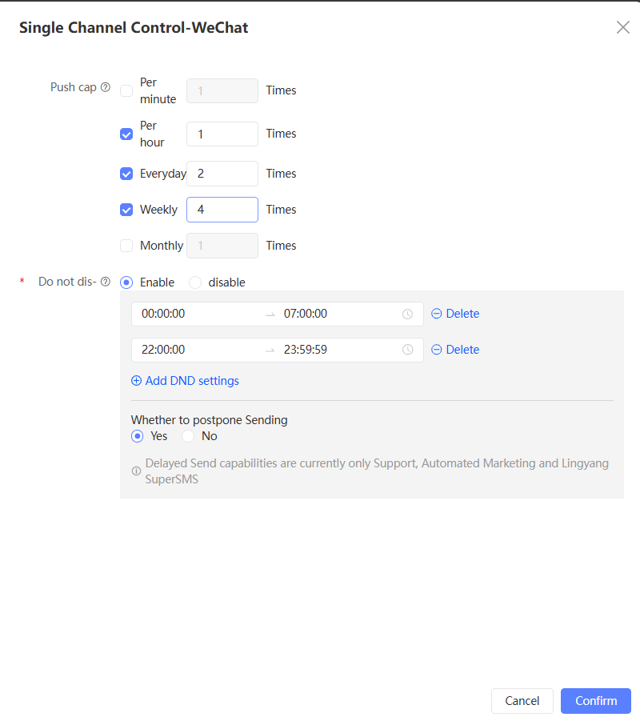
Task: Click the Per hour times input
Action: [222, 134]
